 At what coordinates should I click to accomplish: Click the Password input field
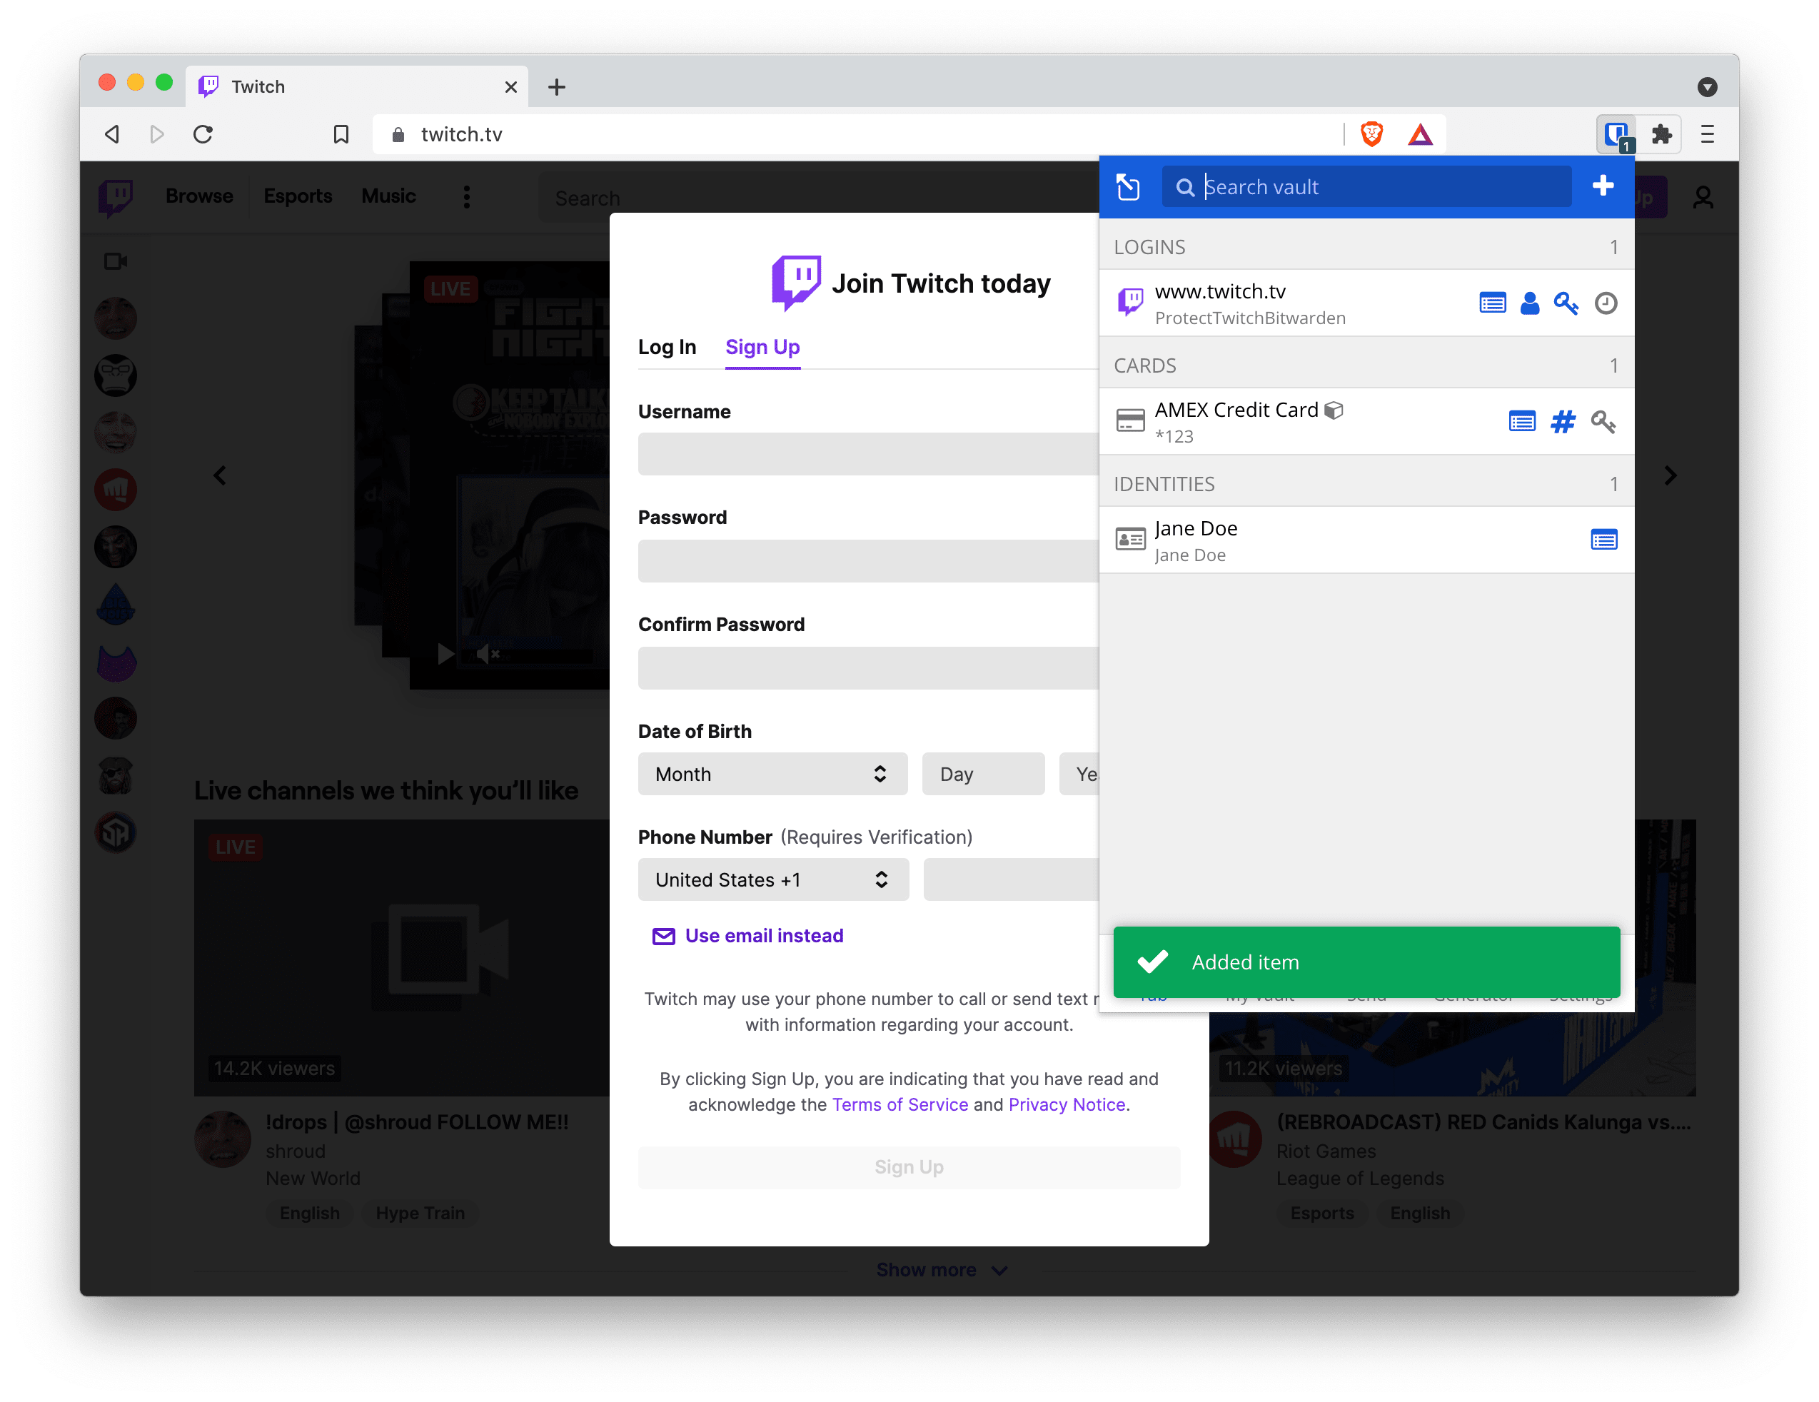[x=868, y=560]
